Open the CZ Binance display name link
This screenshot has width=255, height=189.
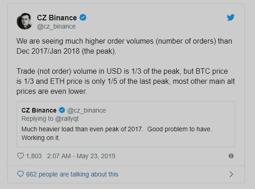pyautogui.click(x=57, y=18)
